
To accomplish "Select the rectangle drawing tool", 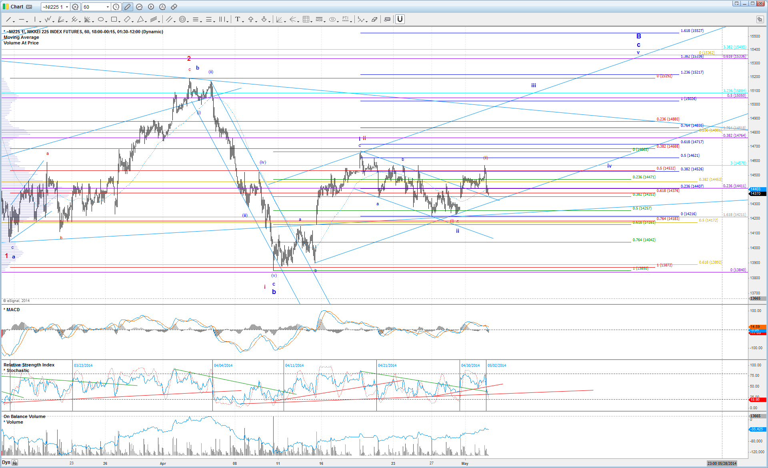I will (114, 19).
